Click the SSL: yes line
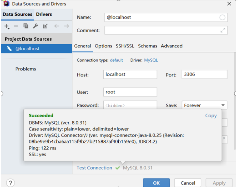Screen dimensions: 238x189 38,155
